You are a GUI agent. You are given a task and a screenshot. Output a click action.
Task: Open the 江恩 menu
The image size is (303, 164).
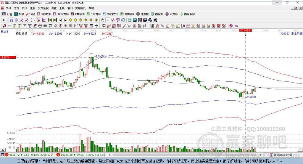[33, 8]
